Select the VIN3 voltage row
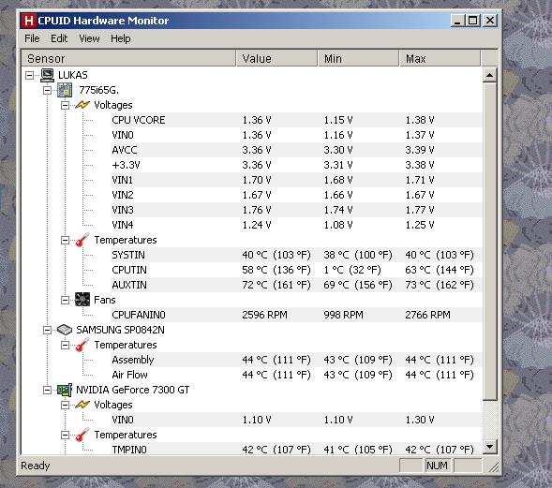The height and width of the screenshot is (488, 552). tap(296, 210)
